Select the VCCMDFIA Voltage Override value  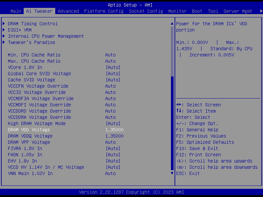point(110,98)
